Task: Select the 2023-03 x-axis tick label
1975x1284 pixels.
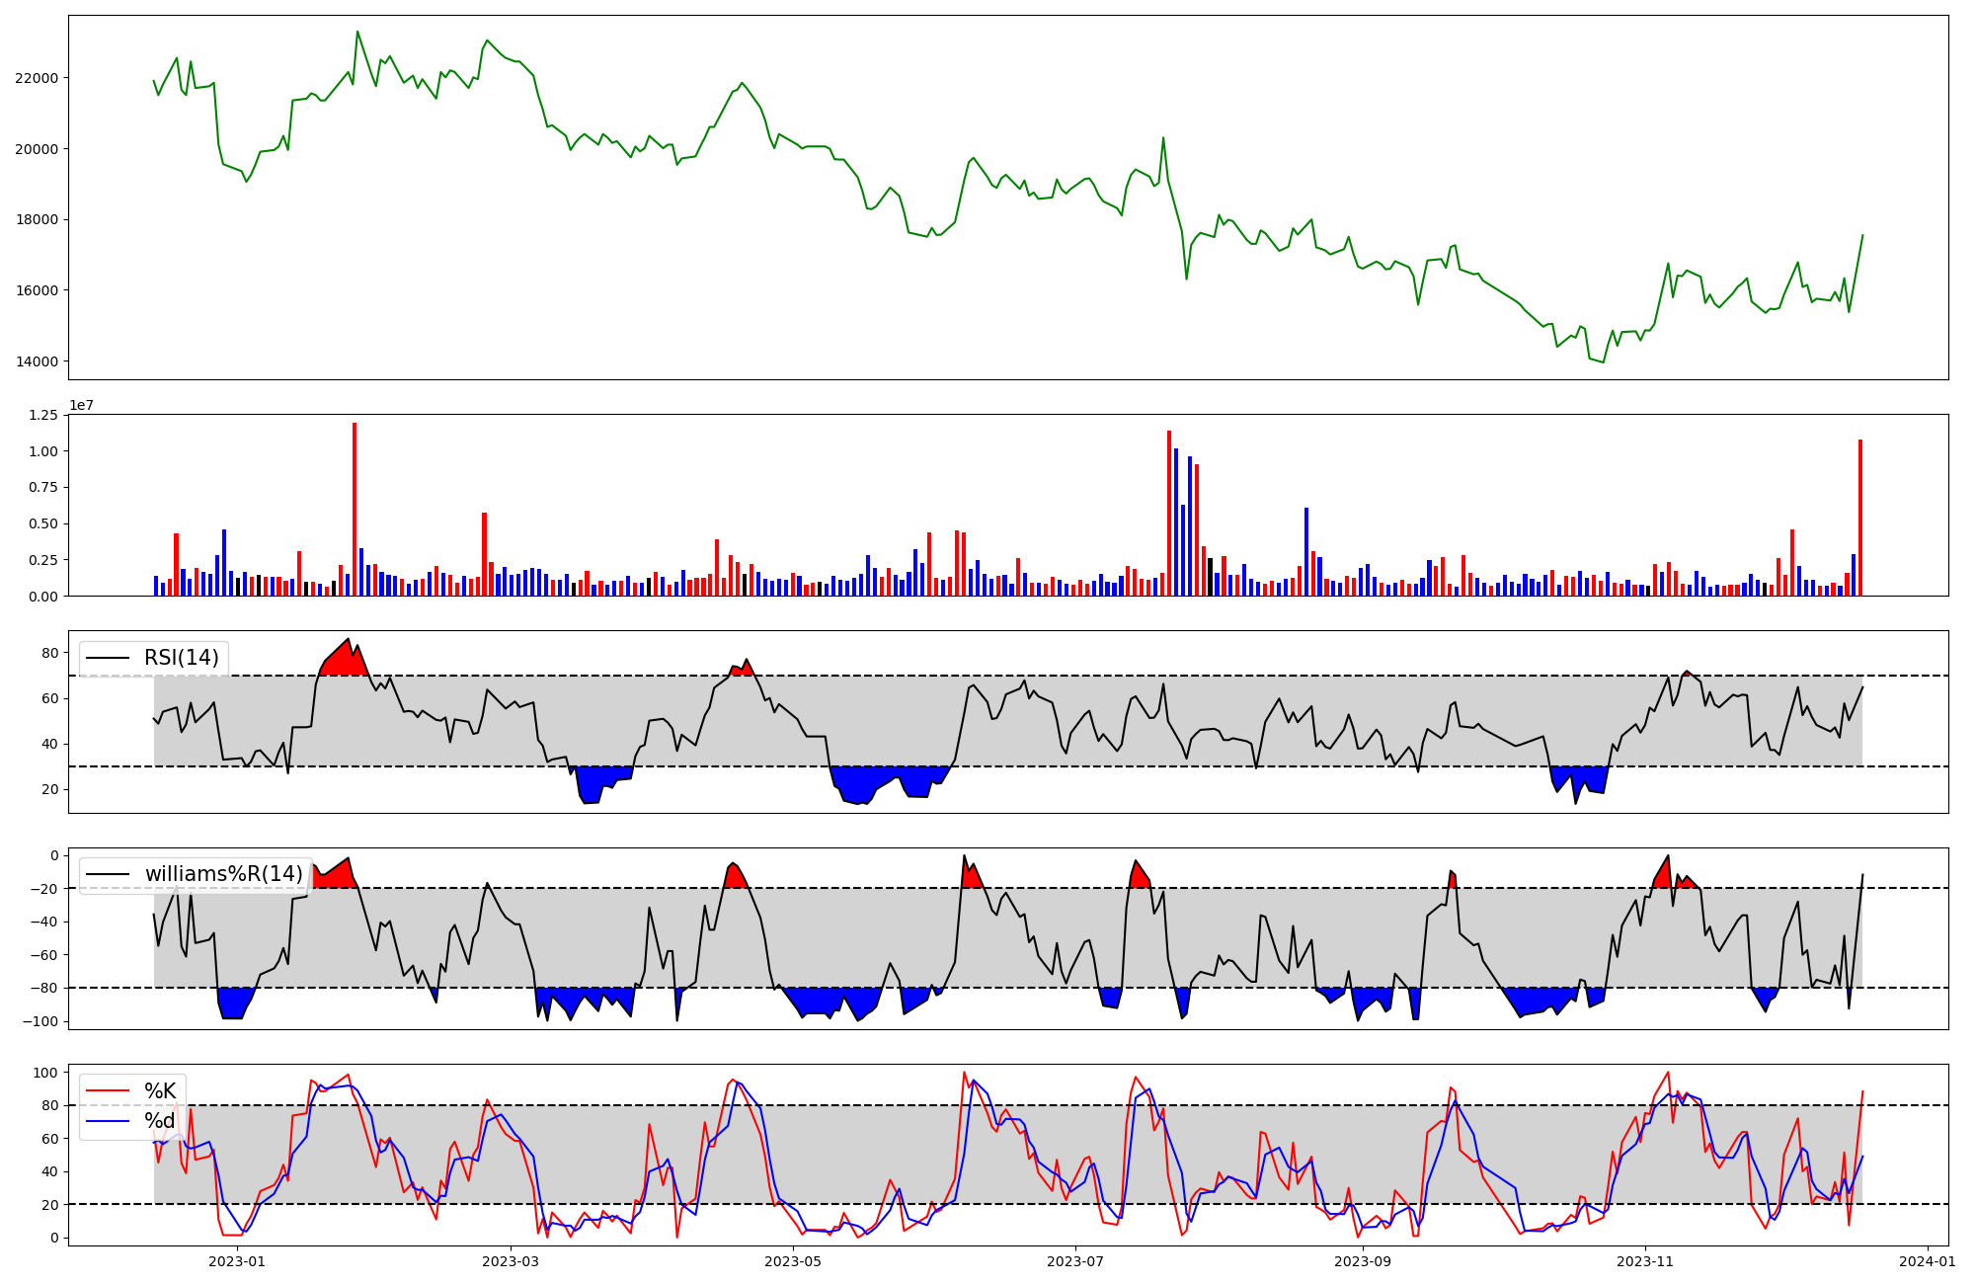Action: point(511,1261)
